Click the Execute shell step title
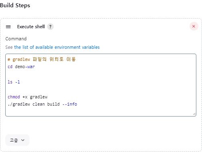The image size is (202, 152). (31, 27)
